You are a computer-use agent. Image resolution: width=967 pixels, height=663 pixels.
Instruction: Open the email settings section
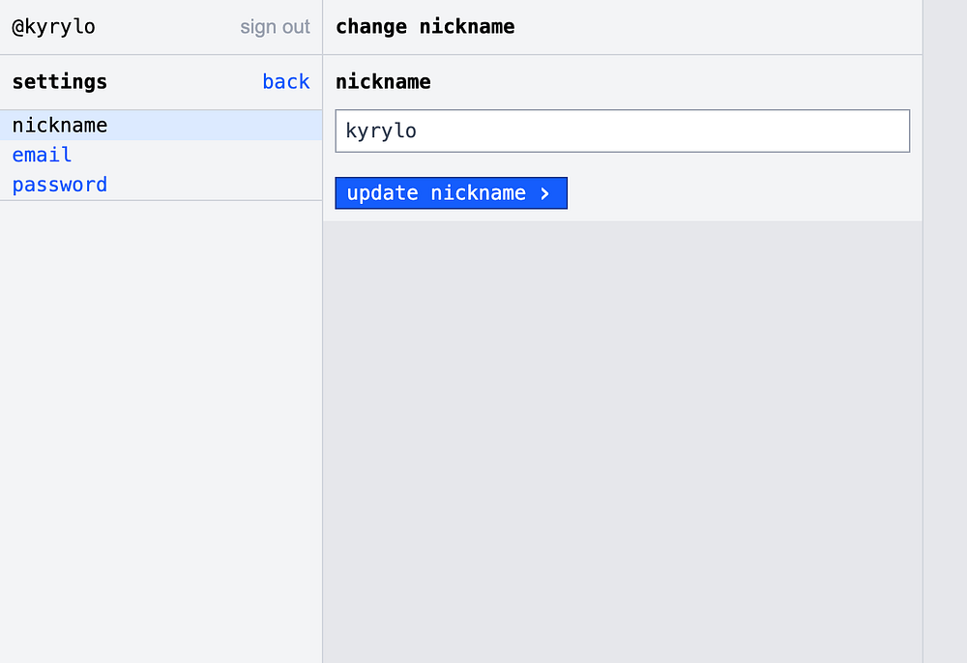pos(42,155)
